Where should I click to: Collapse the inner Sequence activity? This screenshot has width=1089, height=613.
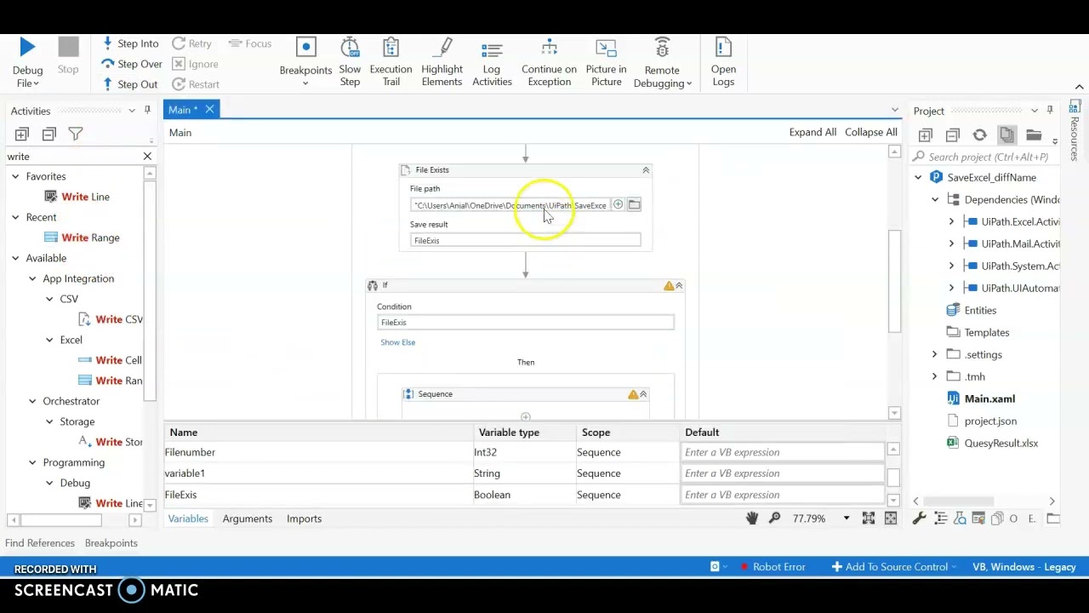coord(643,394)
